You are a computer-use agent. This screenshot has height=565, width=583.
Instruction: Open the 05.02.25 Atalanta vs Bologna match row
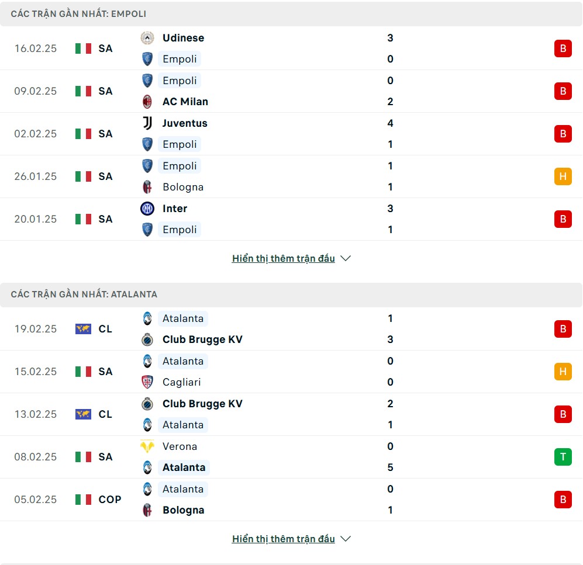(291, 500)
